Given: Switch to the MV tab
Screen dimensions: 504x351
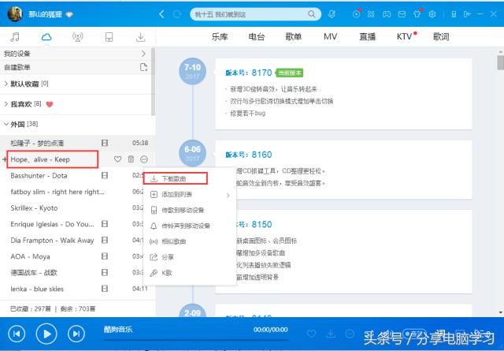Looking at the screenshot, I should click(330, 36).
